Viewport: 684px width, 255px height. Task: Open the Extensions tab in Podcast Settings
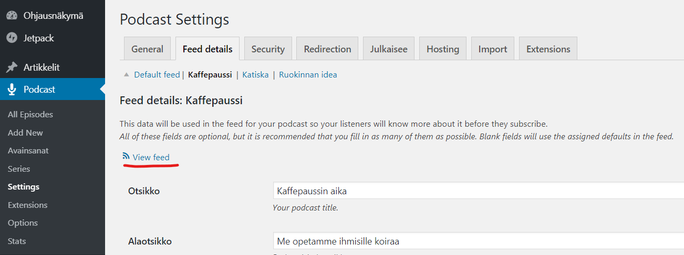click(x=548, y=49)
